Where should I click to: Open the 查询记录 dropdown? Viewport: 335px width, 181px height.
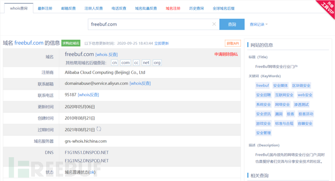tap(258, 24)
